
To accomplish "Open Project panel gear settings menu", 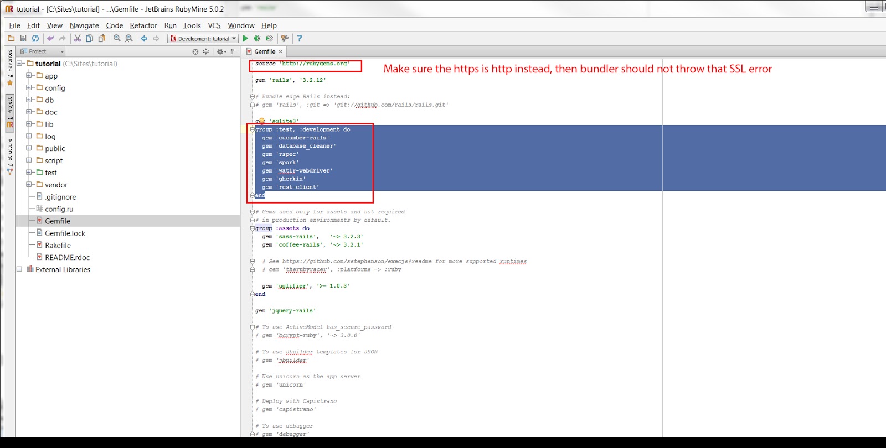I will tap(221, 51).
